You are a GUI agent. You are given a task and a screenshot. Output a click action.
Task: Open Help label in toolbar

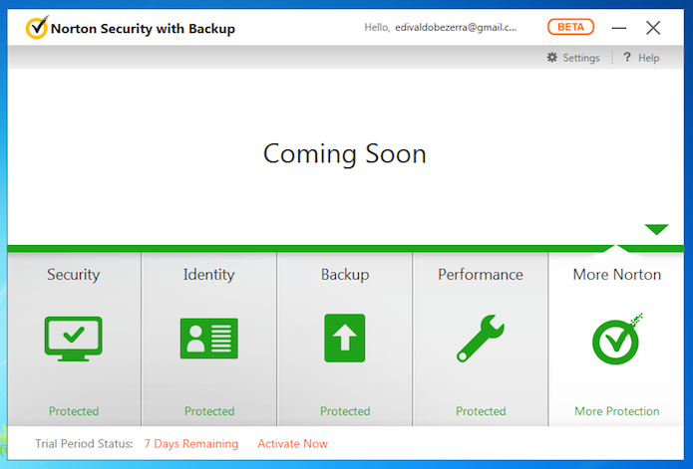pyautogui.click(x=648, y=58)
